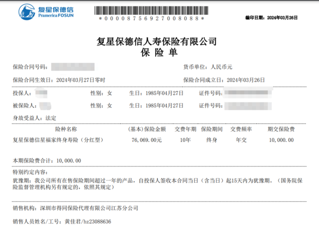Click the 保险期间 column header
Viewport: 319px width, 248px height.
pyautogui.click(x=212, y=129)
